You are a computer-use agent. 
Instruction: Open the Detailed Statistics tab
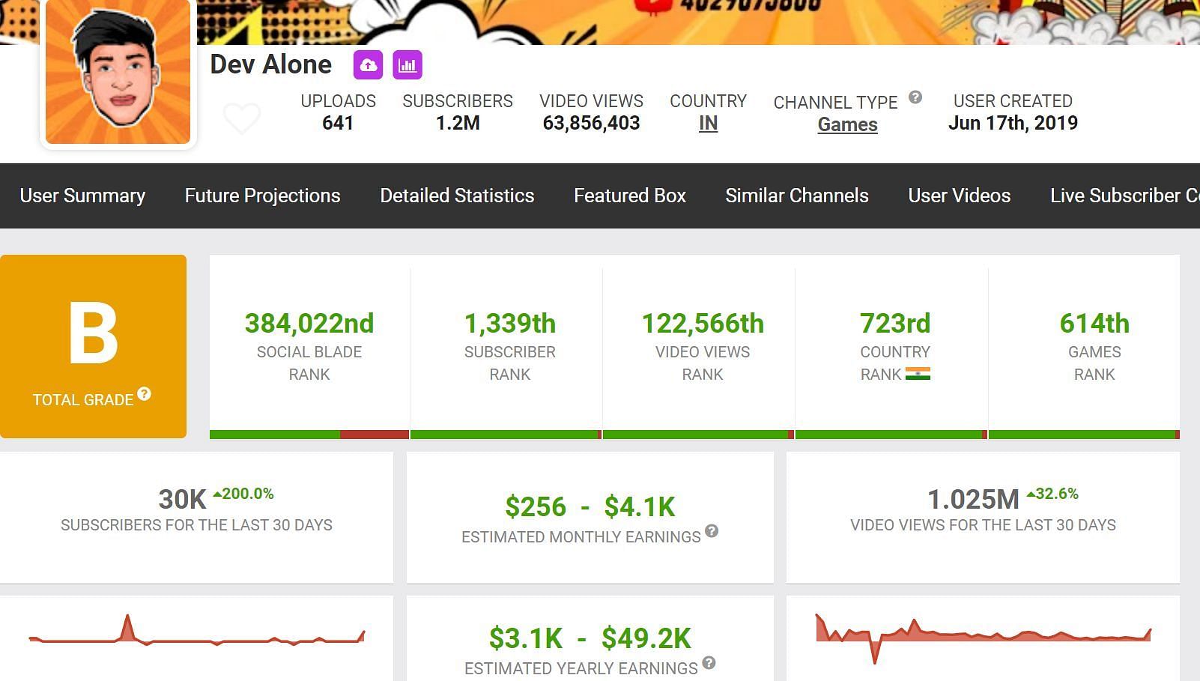point(457,196)
